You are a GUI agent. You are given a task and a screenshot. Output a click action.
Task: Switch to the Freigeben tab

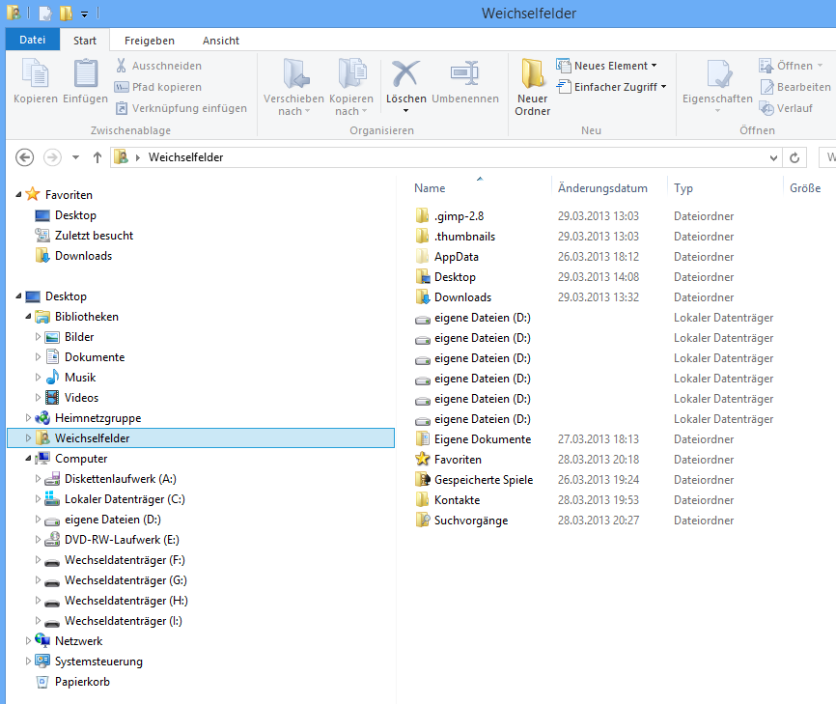150,41
